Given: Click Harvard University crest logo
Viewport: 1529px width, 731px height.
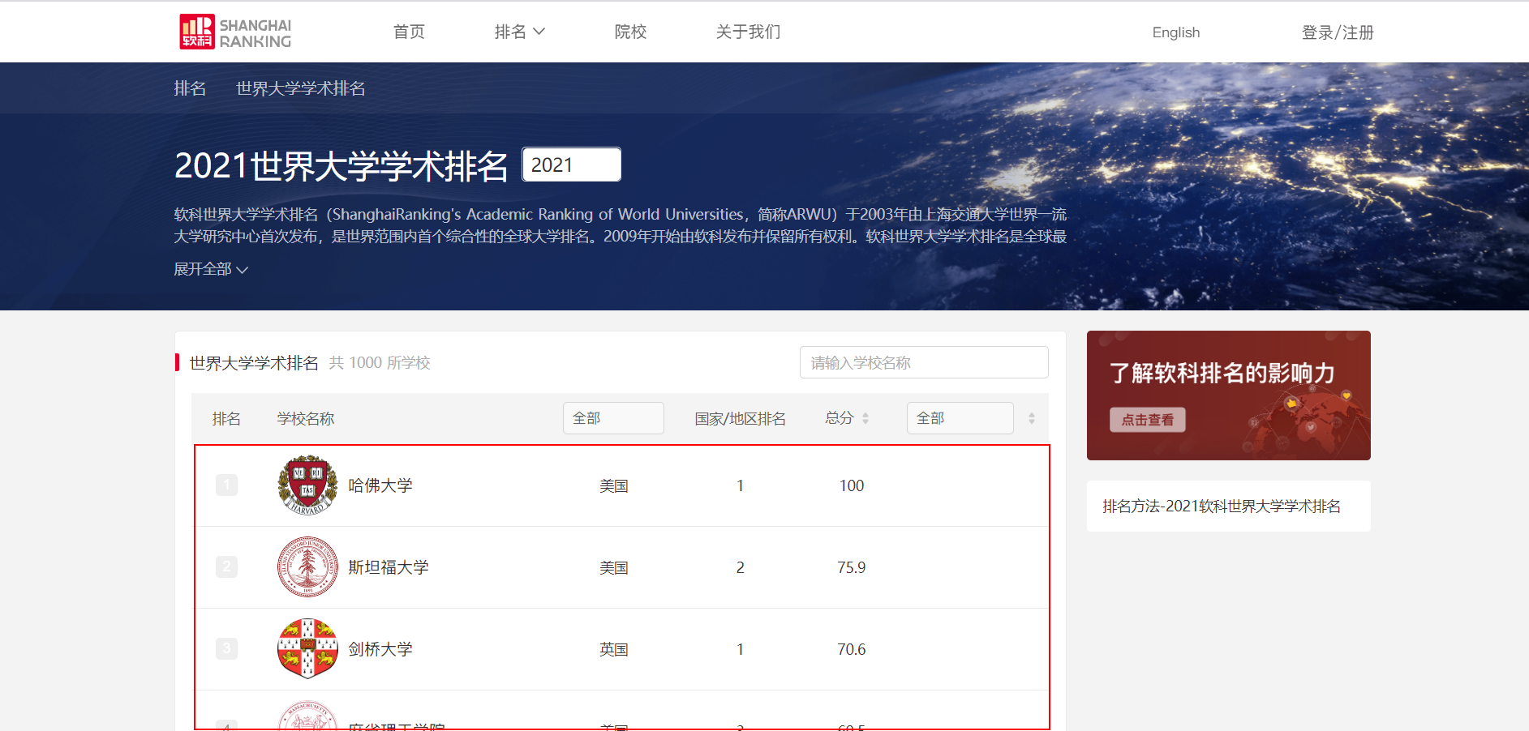Looking at the screenshot, I should [x=307, y=485].
